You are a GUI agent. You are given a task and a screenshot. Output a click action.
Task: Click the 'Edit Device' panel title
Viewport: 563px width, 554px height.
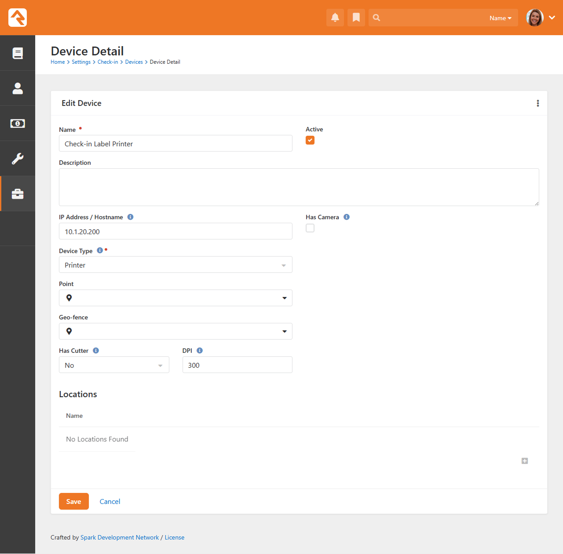click(x=81, y=103)
